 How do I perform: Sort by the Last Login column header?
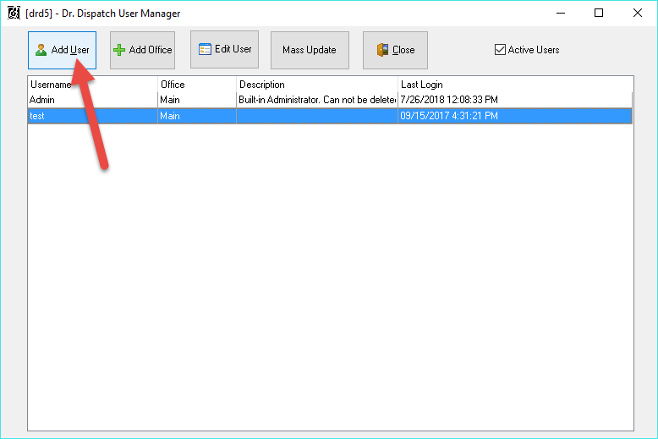(x=515, y=85)
